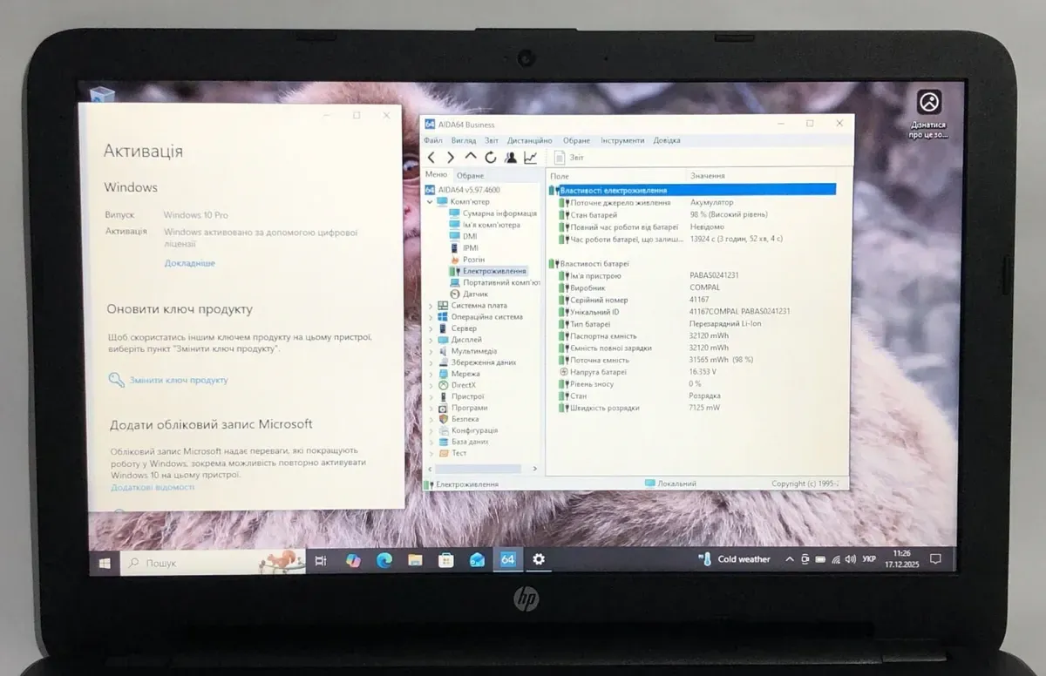Expand the DirectX tree node
Screen dimensions: 1046x676
(431, 385)
